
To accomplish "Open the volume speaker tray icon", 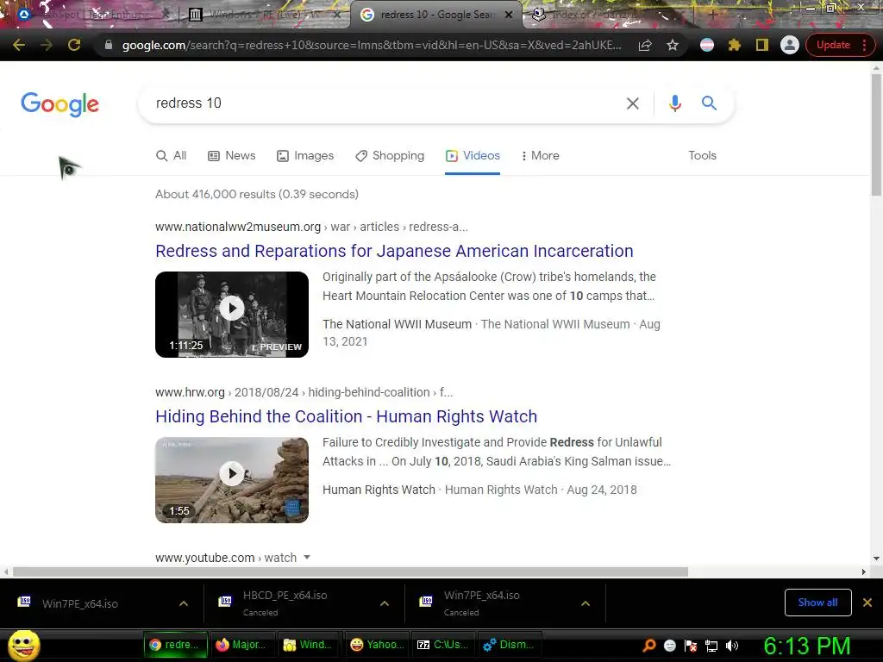I will pyautogui.click(x=731, y=646).
